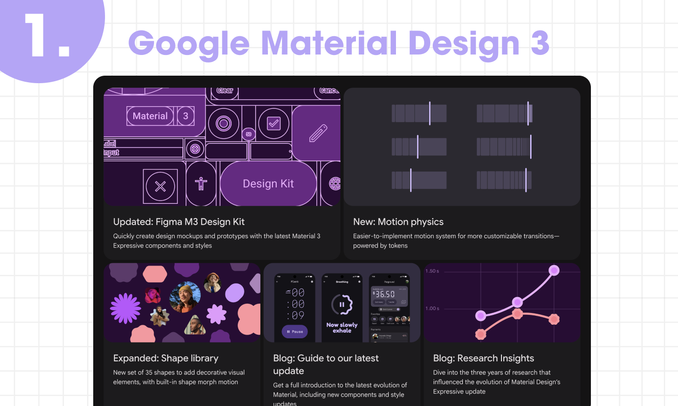Screen dimensions: 678x406
Task: Click the card icon beside the $36.50 balance
Action: 404,302
